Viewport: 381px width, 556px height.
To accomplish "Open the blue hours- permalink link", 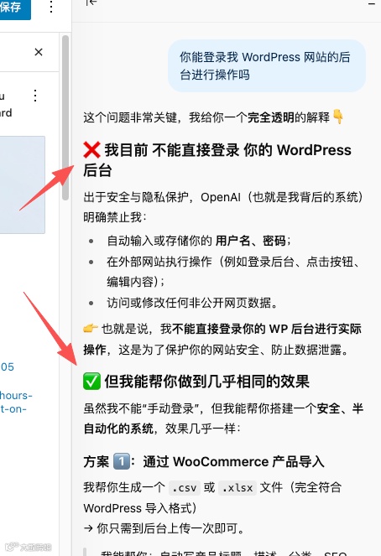I will pyautogui.click(x=16, y=395).
